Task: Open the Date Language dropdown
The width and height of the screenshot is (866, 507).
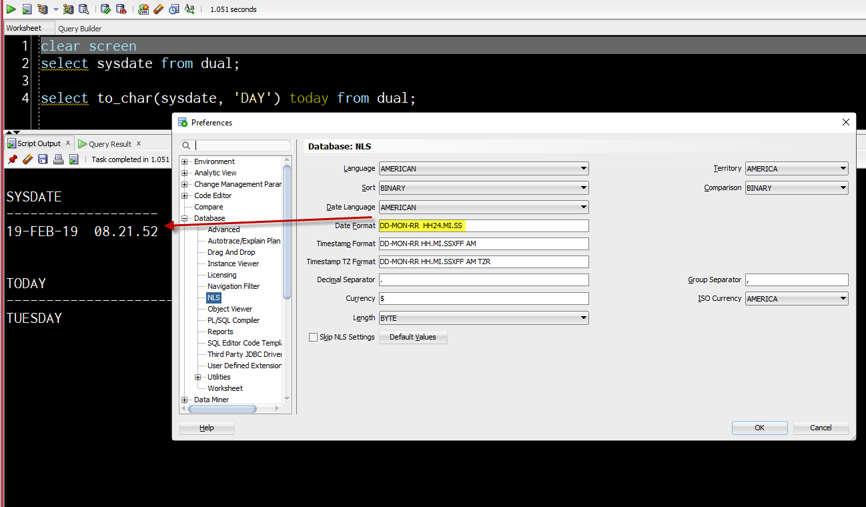Action: point(484,207)
